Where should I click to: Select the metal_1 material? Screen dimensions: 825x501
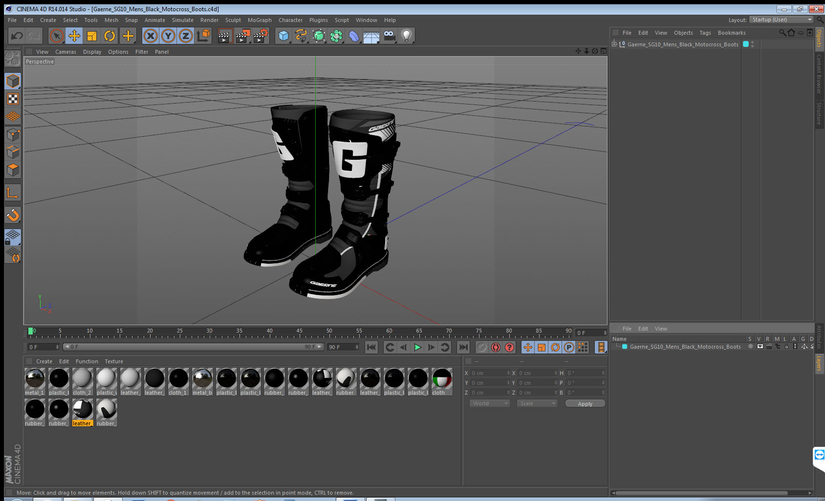[x=35, y=382]
